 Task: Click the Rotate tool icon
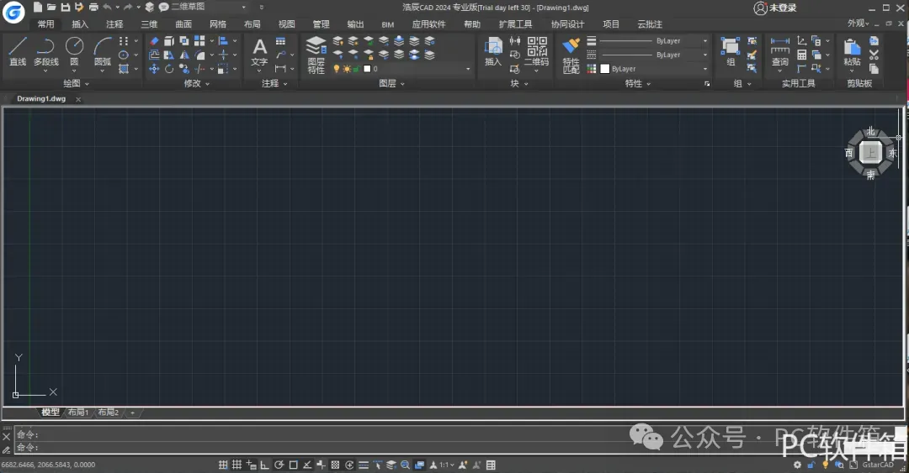[168, 69]
